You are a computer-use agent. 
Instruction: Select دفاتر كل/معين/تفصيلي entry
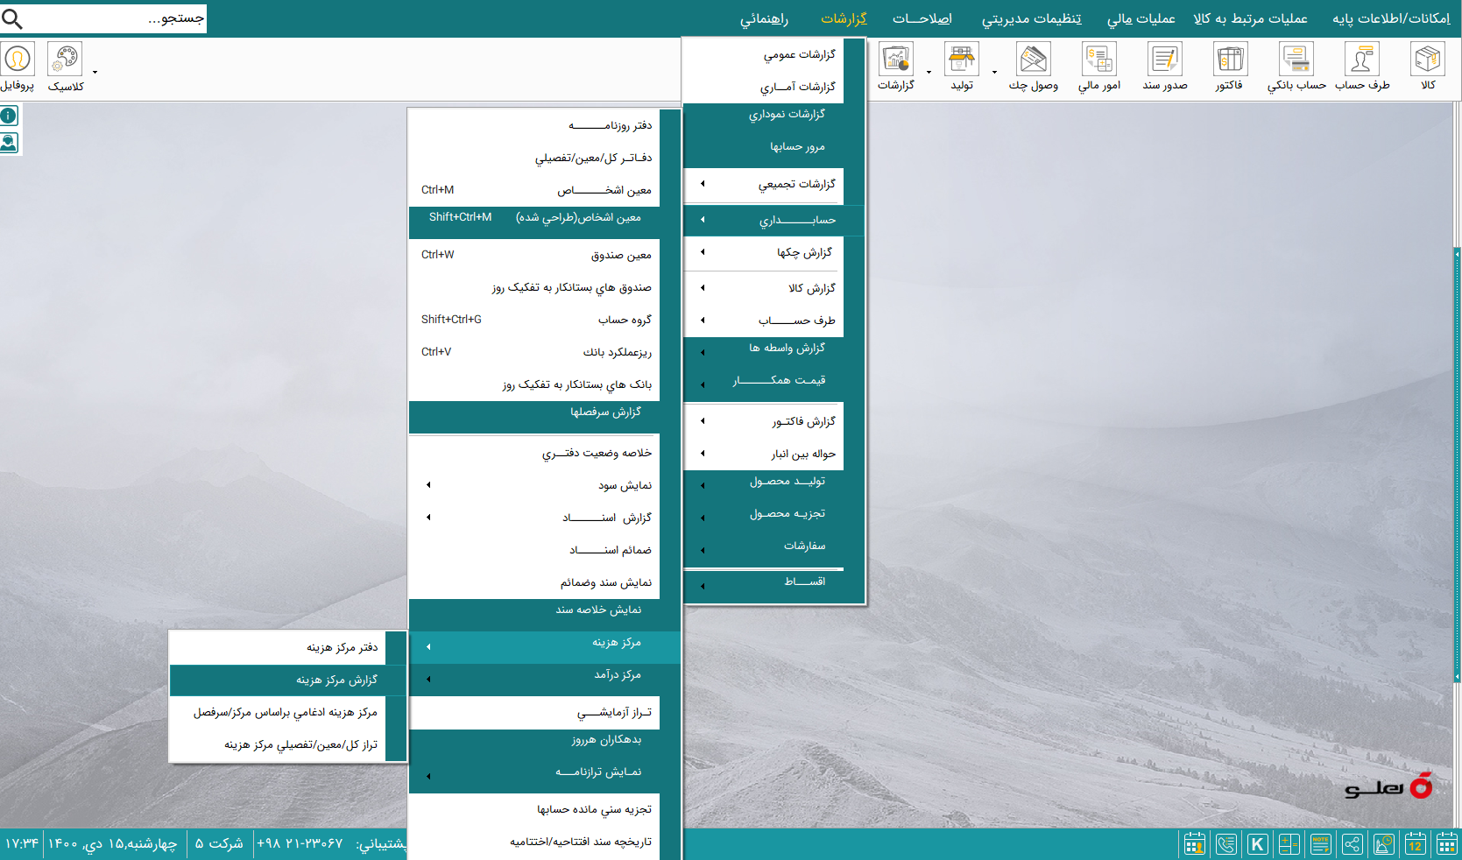[x=534, y=158]
